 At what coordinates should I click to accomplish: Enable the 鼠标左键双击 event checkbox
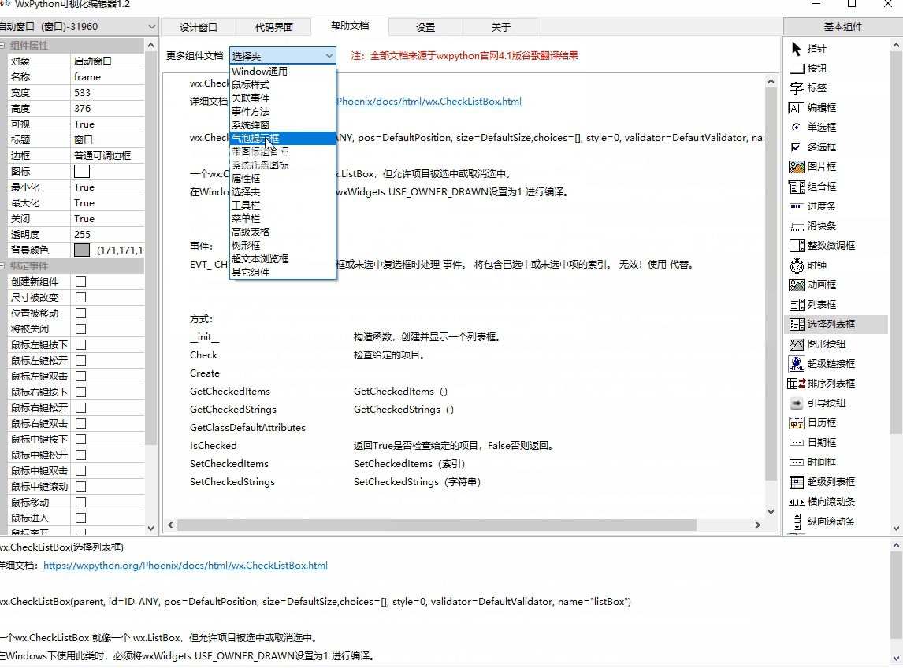[80, 376]
